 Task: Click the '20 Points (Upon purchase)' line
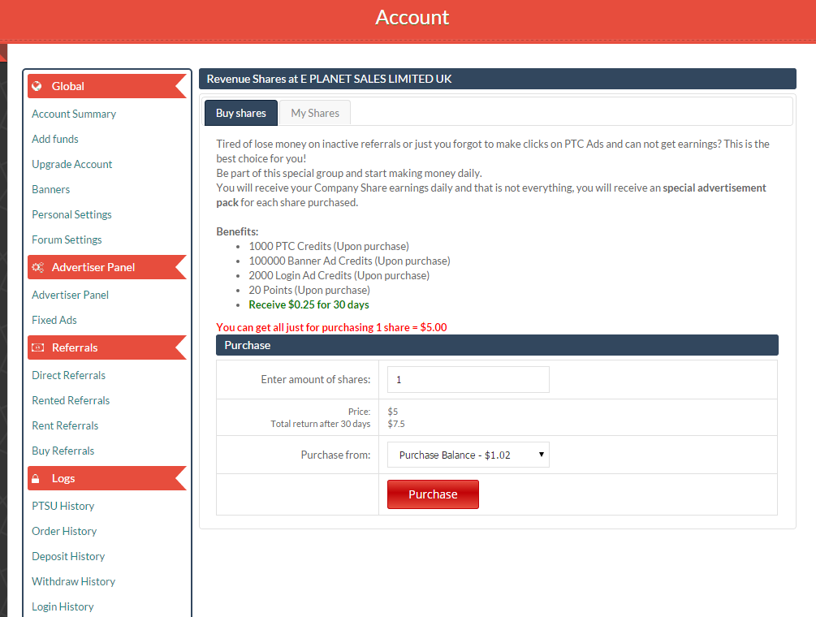pyautogui.click(x=309, y=290)
